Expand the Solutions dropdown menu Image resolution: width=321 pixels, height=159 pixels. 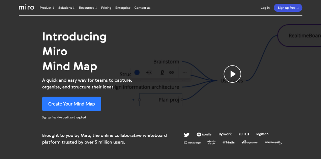click(x=66, y=8)
